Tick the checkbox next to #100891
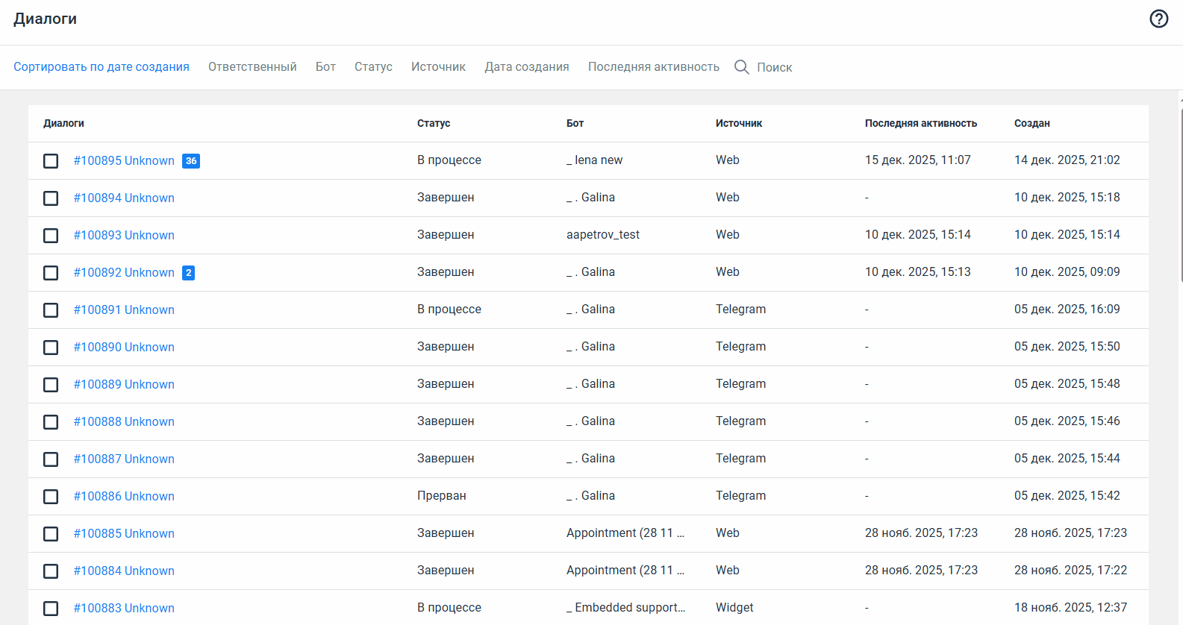 pyautogui.click(x=51, y=310)
